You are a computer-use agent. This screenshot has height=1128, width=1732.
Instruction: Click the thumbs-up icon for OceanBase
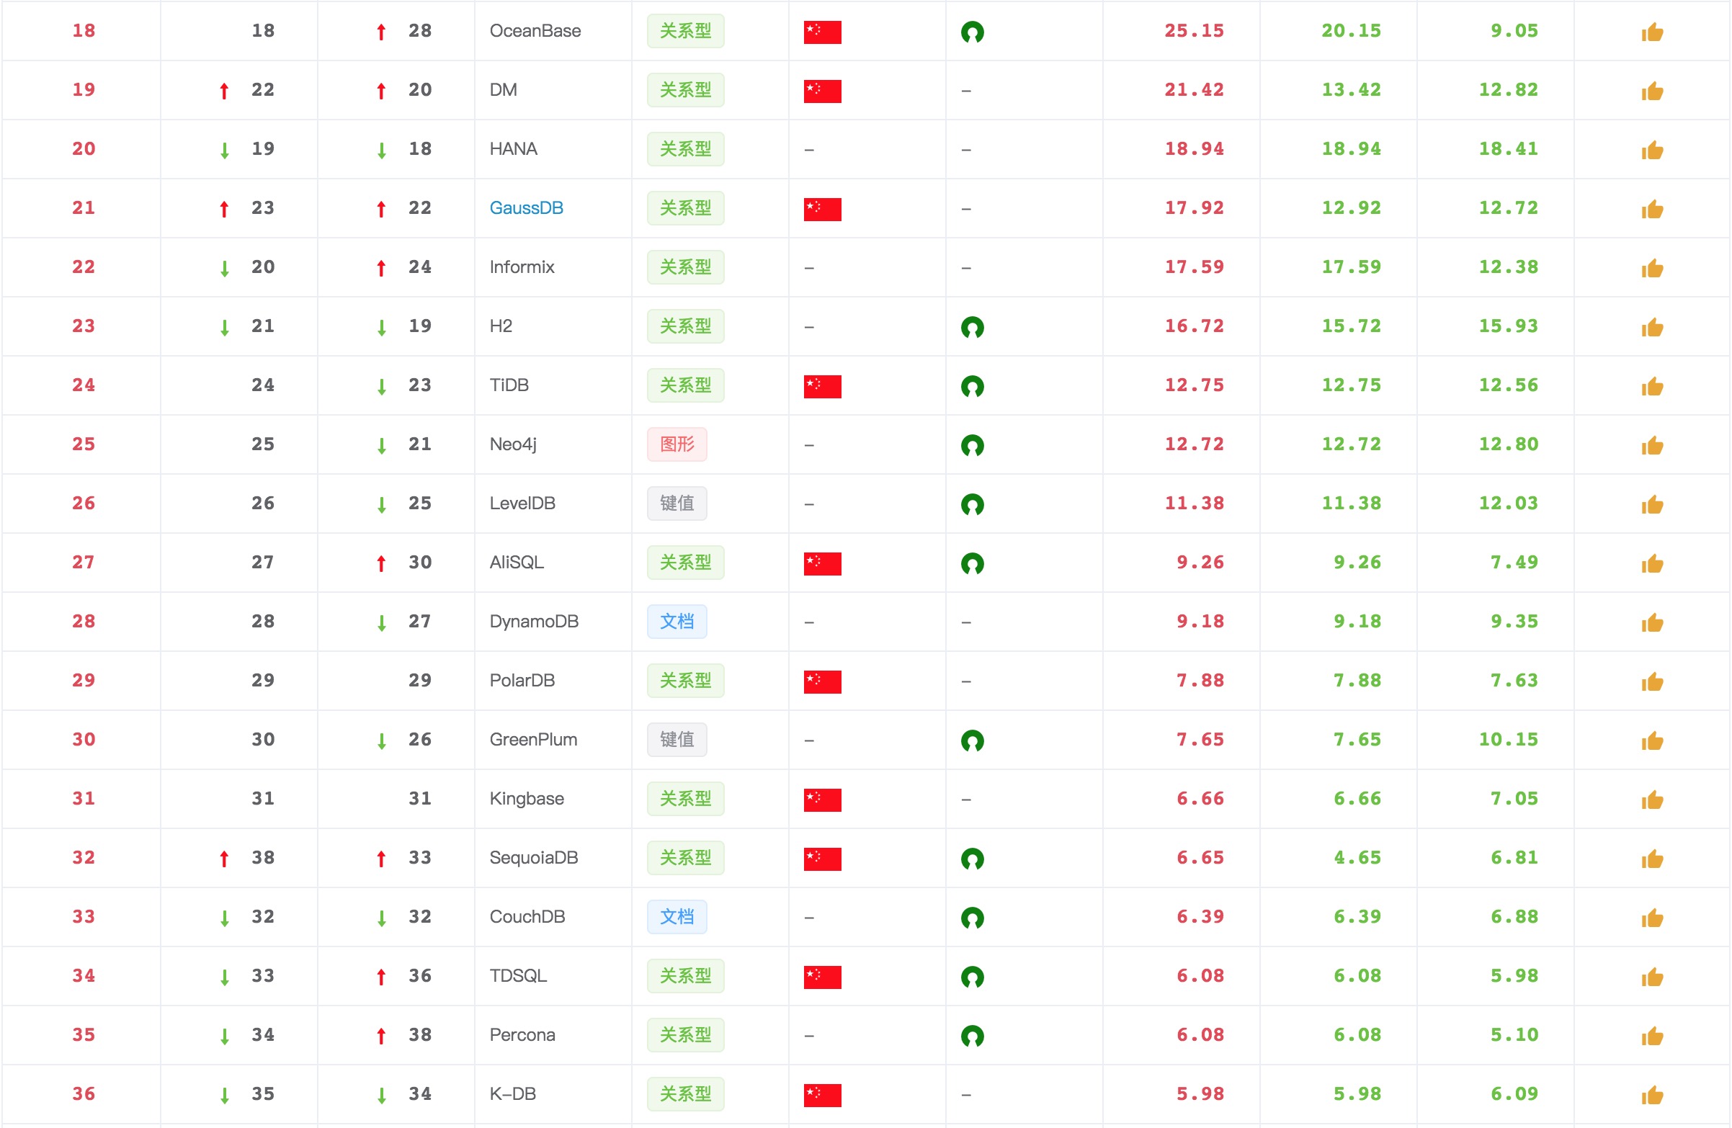coord(1652,32)
